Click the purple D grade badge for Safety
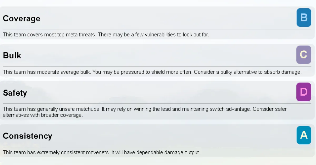 tap(304, 92)
